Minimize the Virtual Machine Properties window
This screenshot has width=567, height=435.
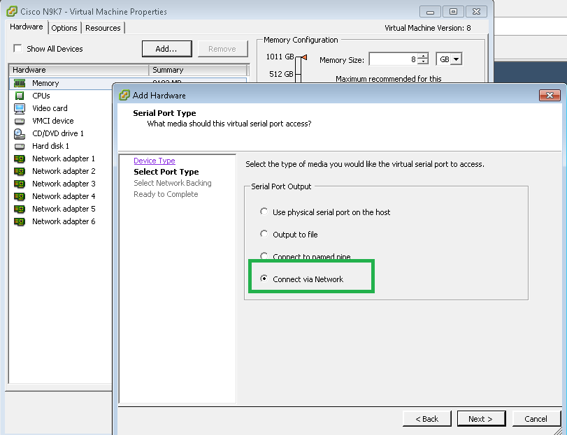[x=430, y=12]
